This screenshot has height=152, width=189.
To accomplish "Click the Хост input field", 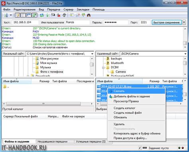I will [25, 22].
